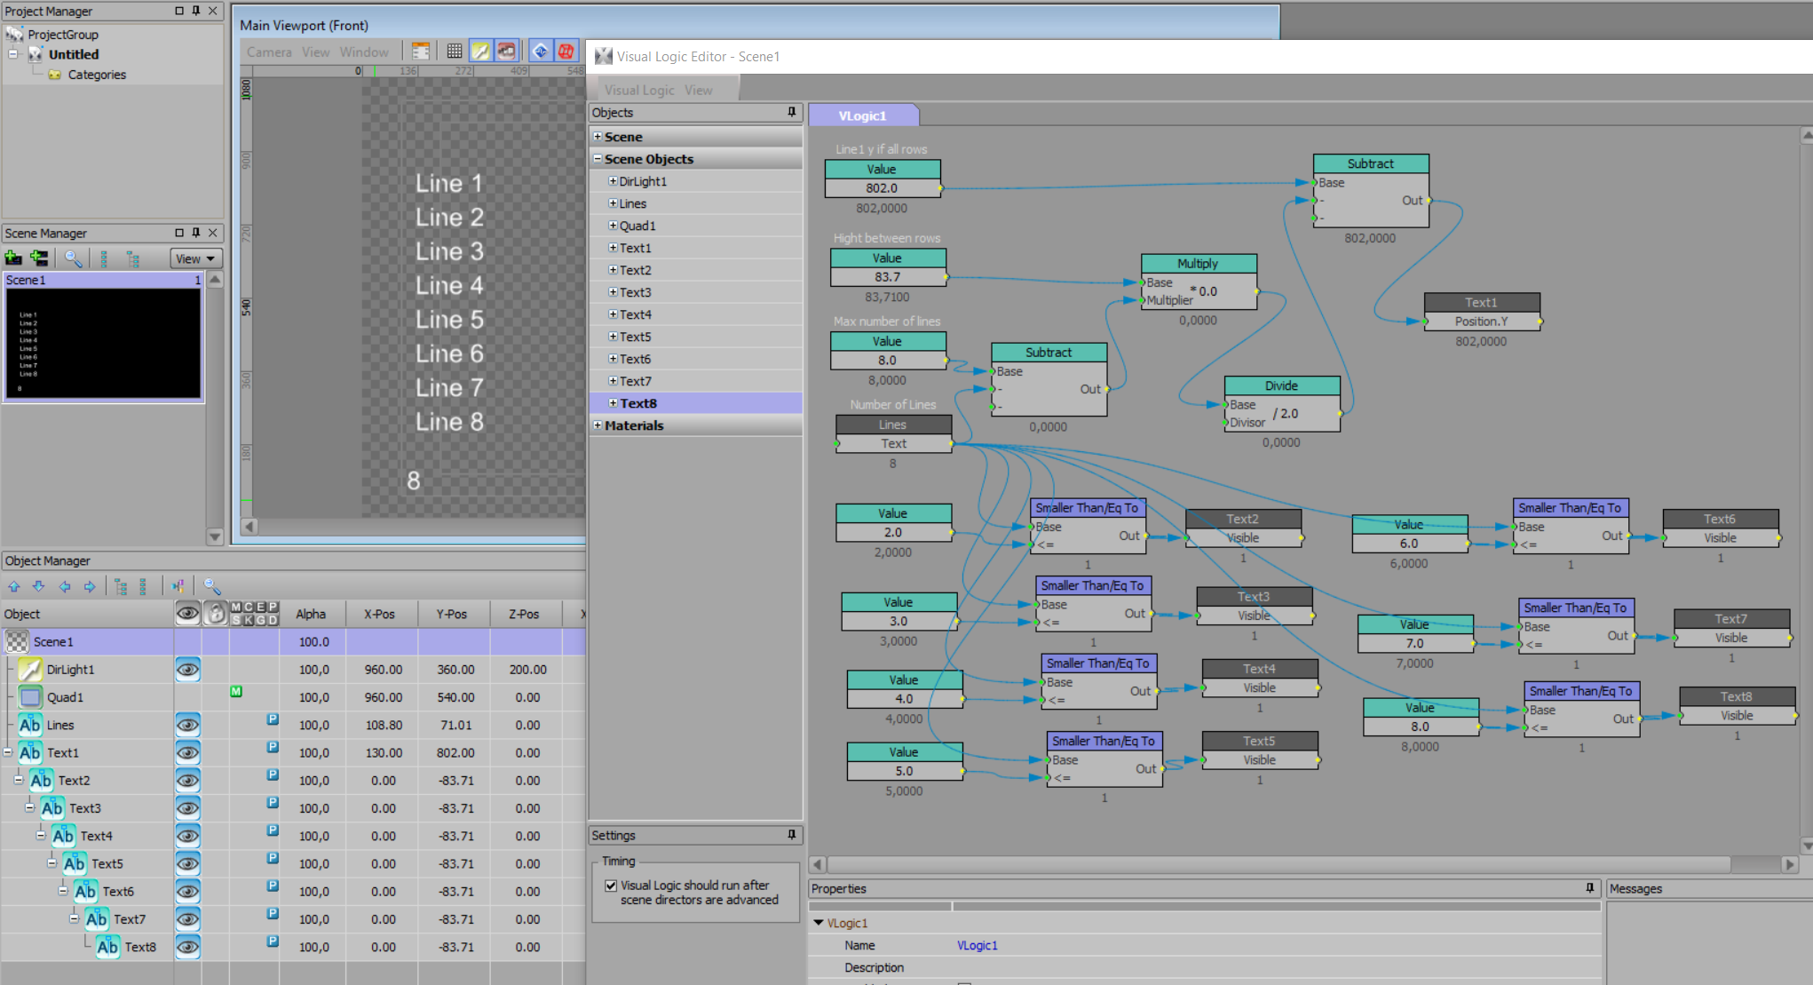Toggle visibility of Text8 object

click(x=187, y=947)
